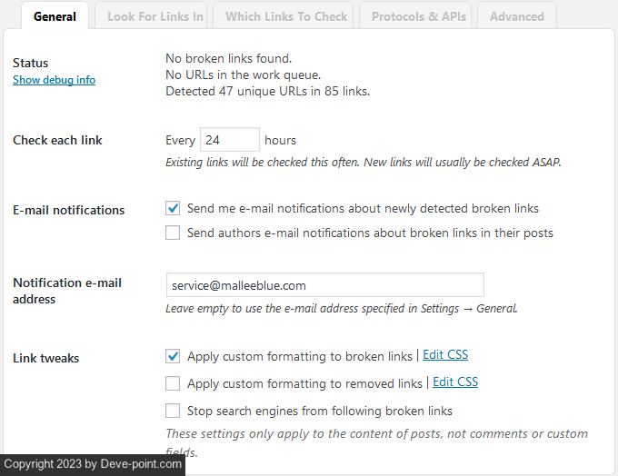Open the Look For Links In tab
Screen dimensions: 618x476
[x=155, y=16]
